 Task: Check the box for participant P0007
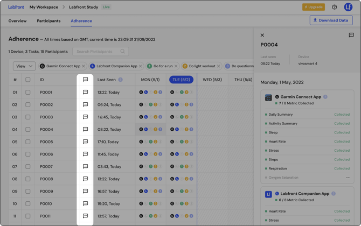coord(28,166)
